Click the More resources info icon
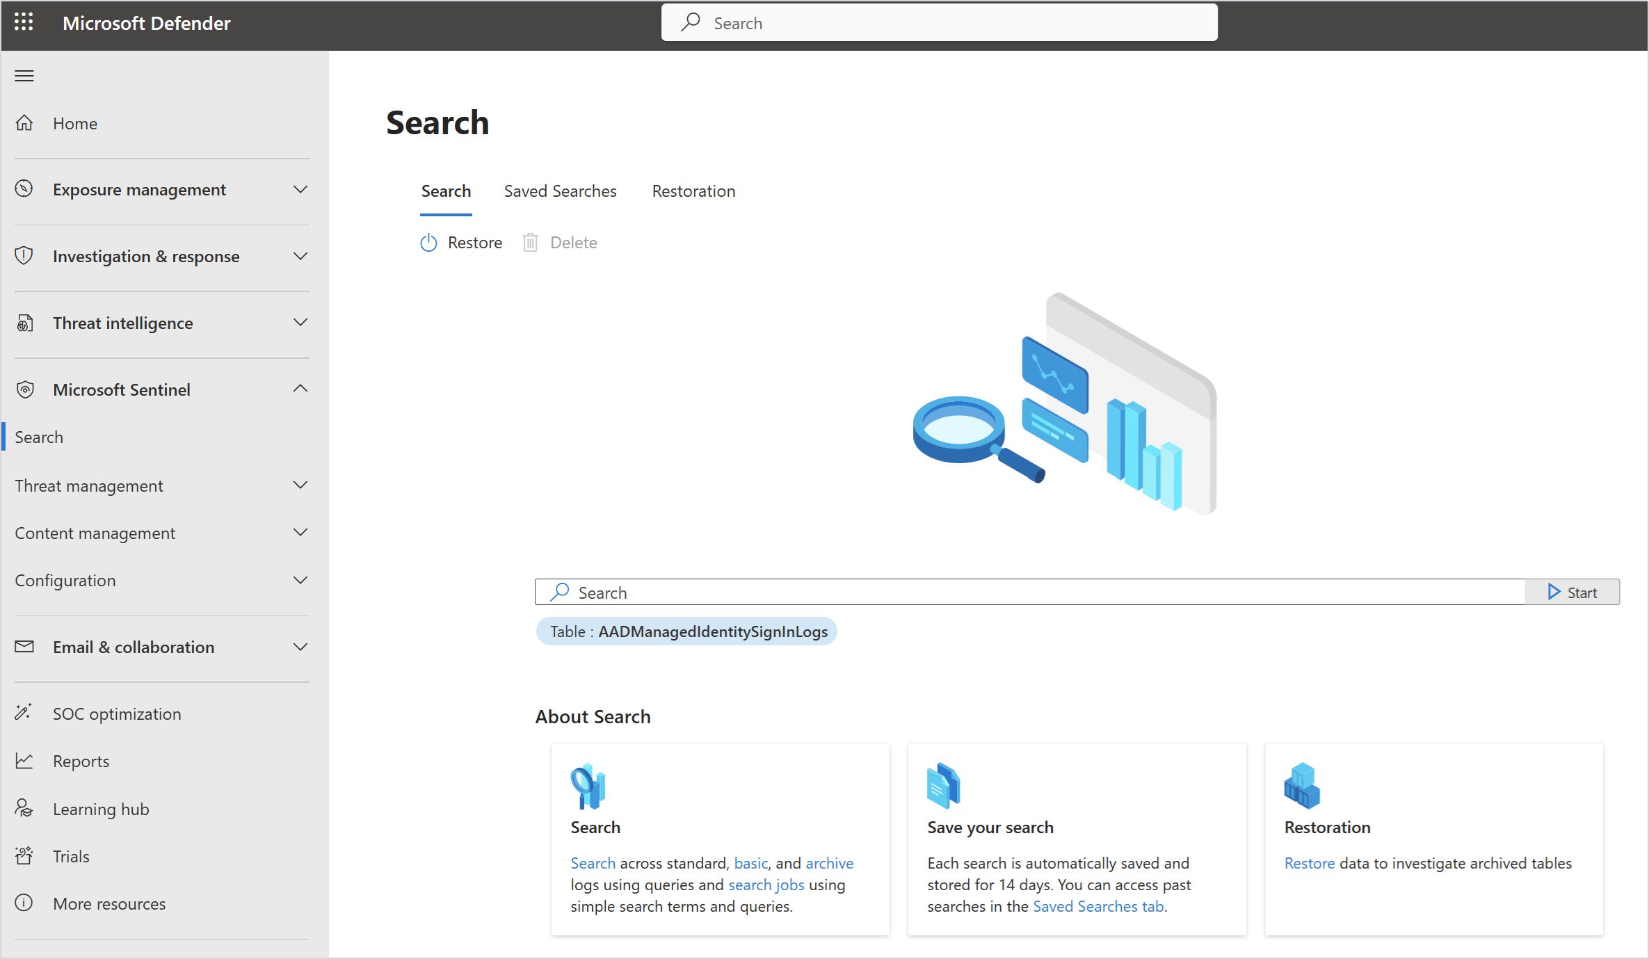1649x959 pixels. pos(24,903)
